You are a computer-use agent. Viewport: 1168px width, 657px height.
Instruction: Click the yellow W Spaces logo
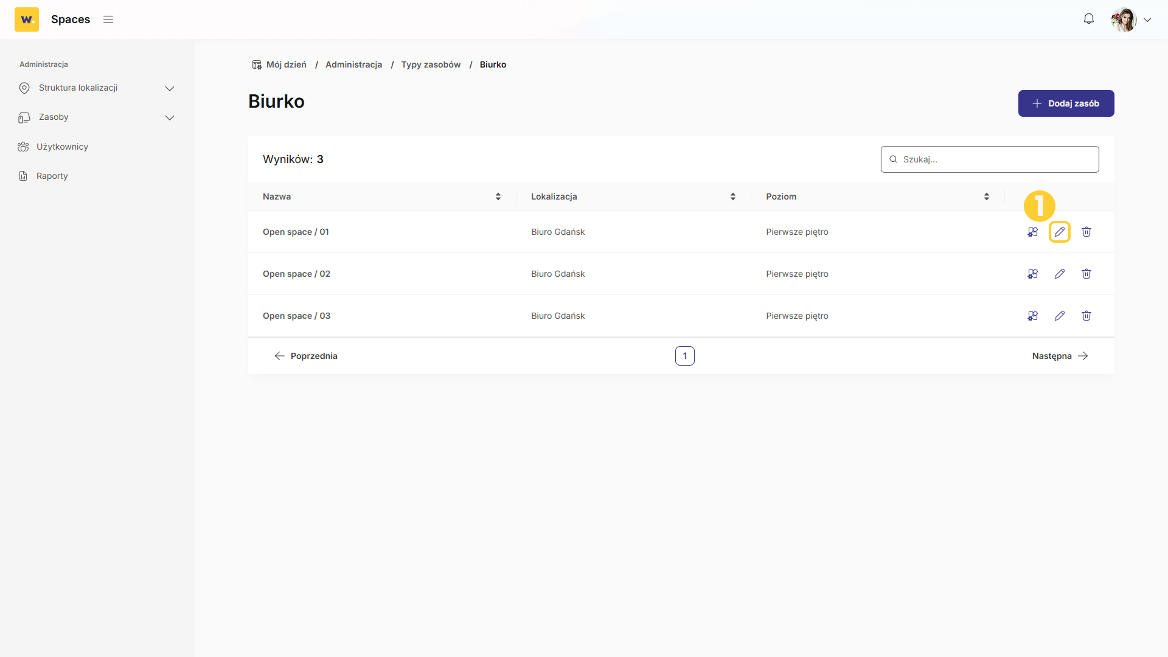pos(27,19)
